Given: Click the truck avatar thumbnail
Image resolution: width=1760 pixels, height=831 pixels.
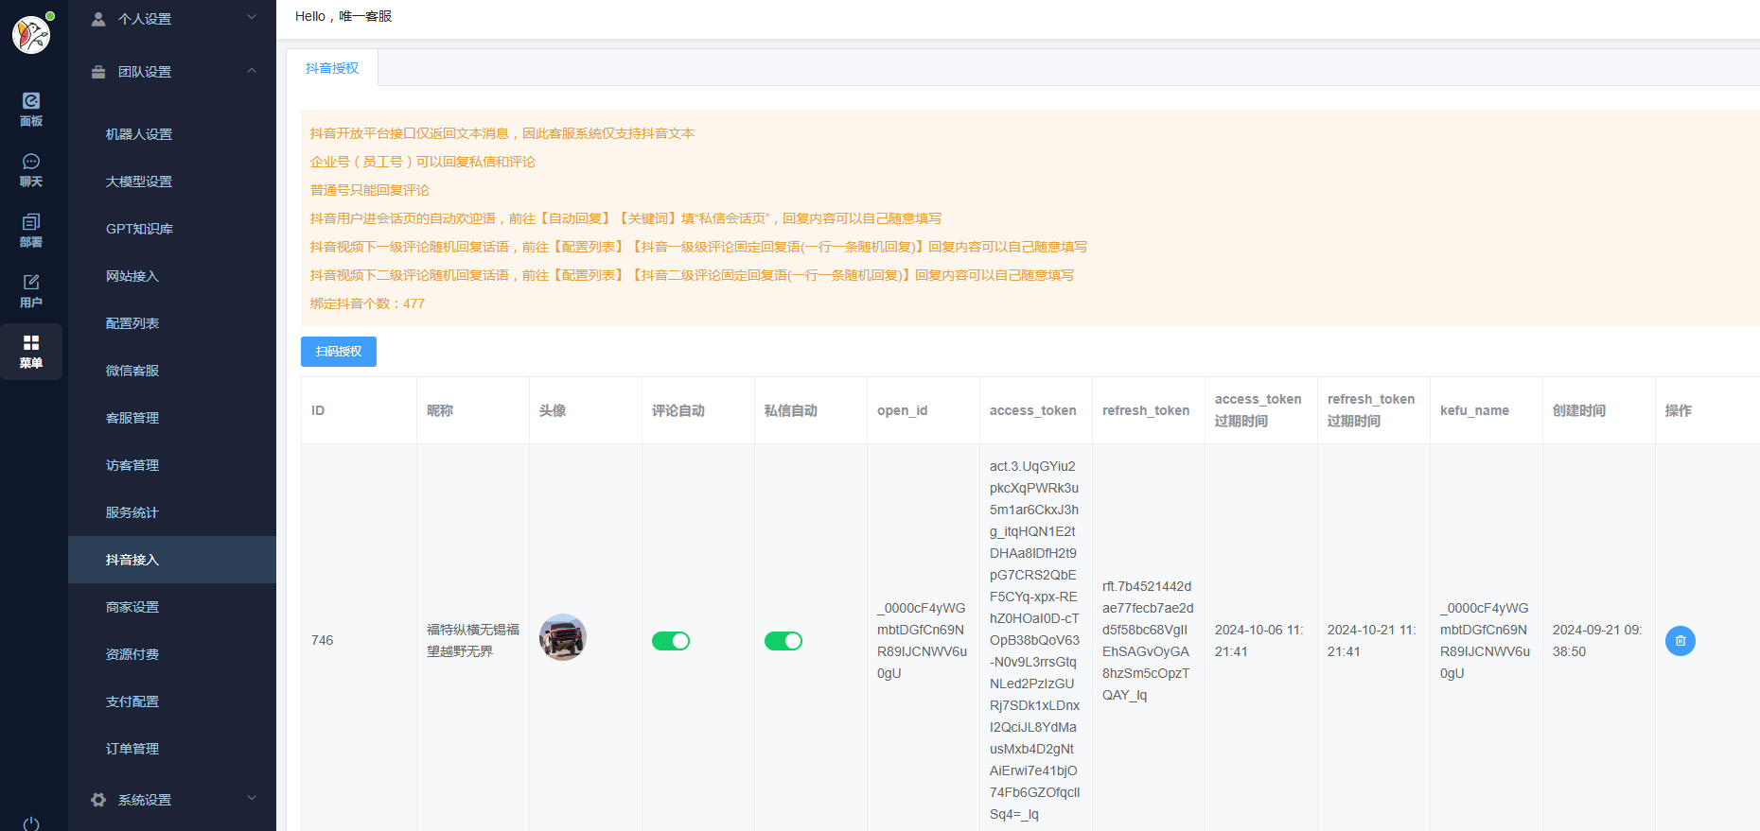Looking at the screenshot, I should point(563,637).
